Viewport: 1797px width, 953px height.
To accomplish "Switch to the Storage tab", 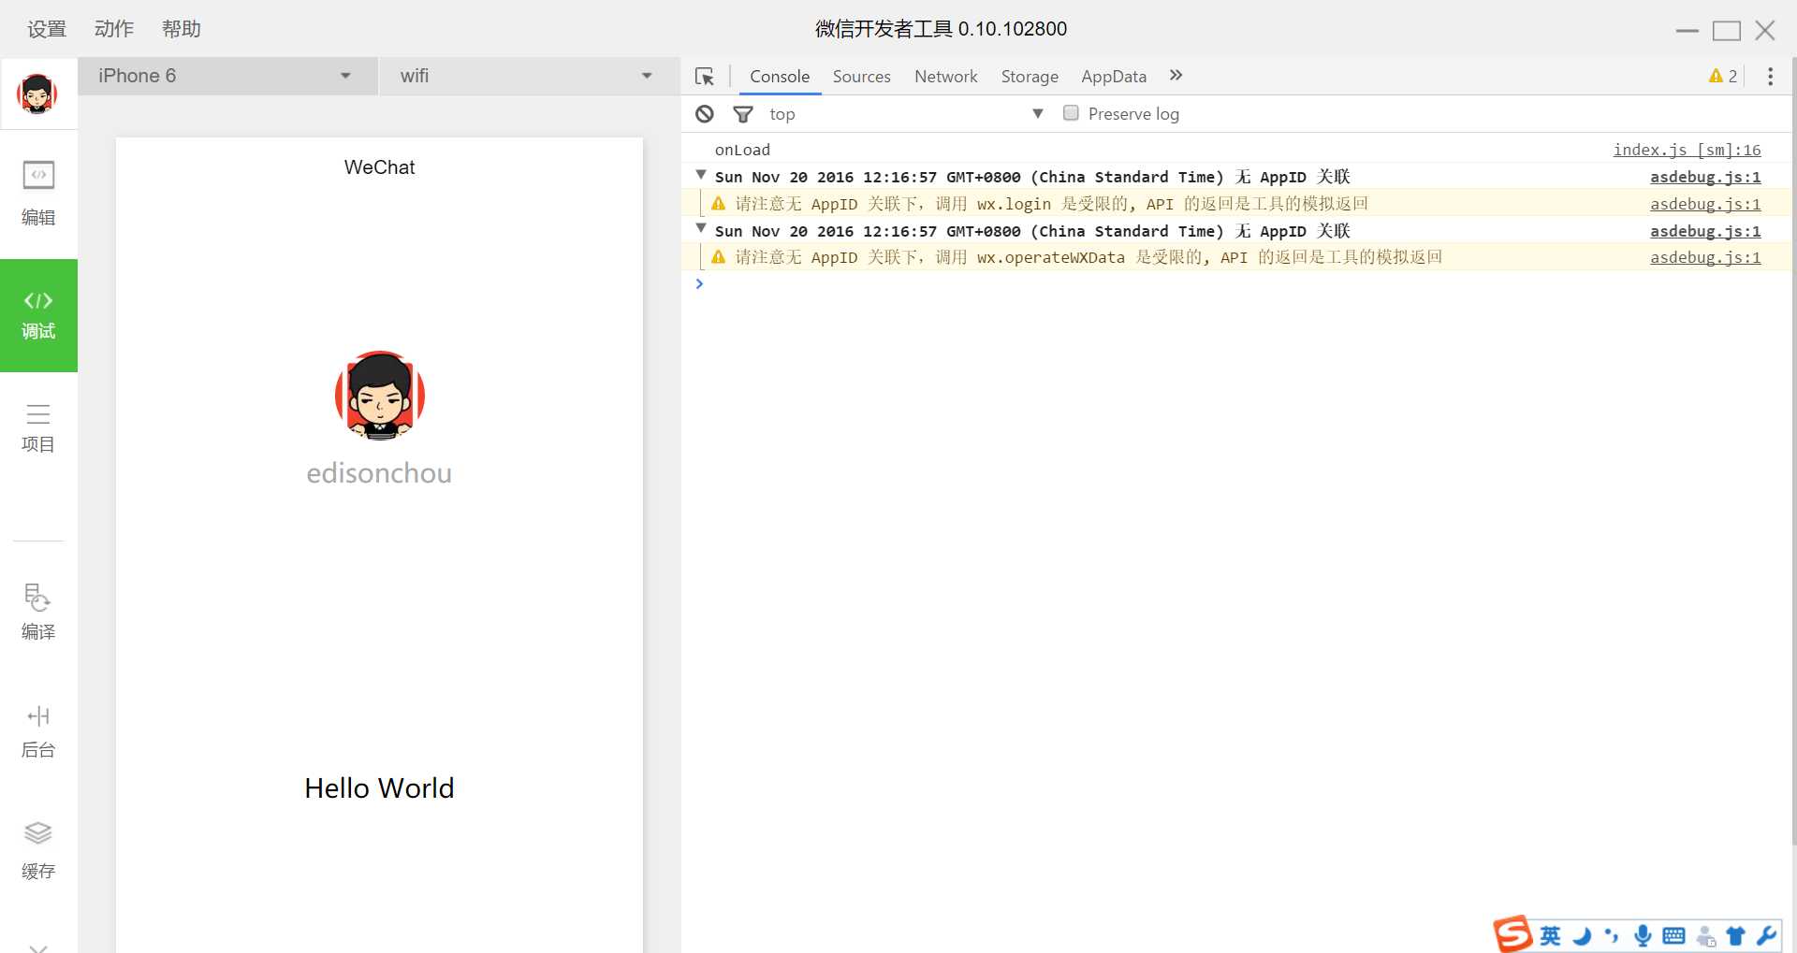I will coord(1030,77).
